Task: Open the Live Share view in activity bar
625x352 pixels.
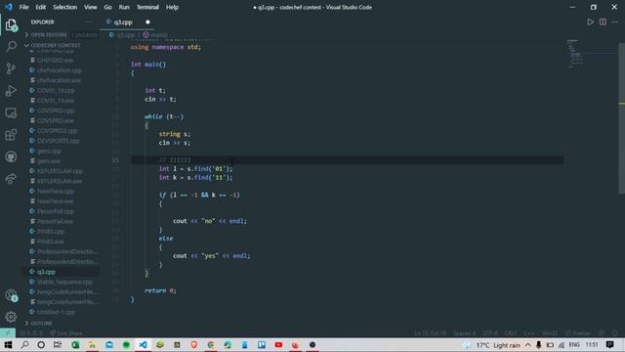Action: pyautogui.click(x=11, y=178)
